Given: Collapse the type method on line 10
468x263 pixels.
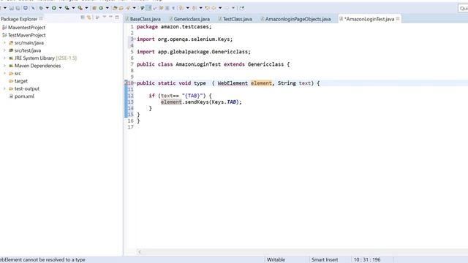Looking at the screenshot, I should pyautogui.click(x=135, y=83).
